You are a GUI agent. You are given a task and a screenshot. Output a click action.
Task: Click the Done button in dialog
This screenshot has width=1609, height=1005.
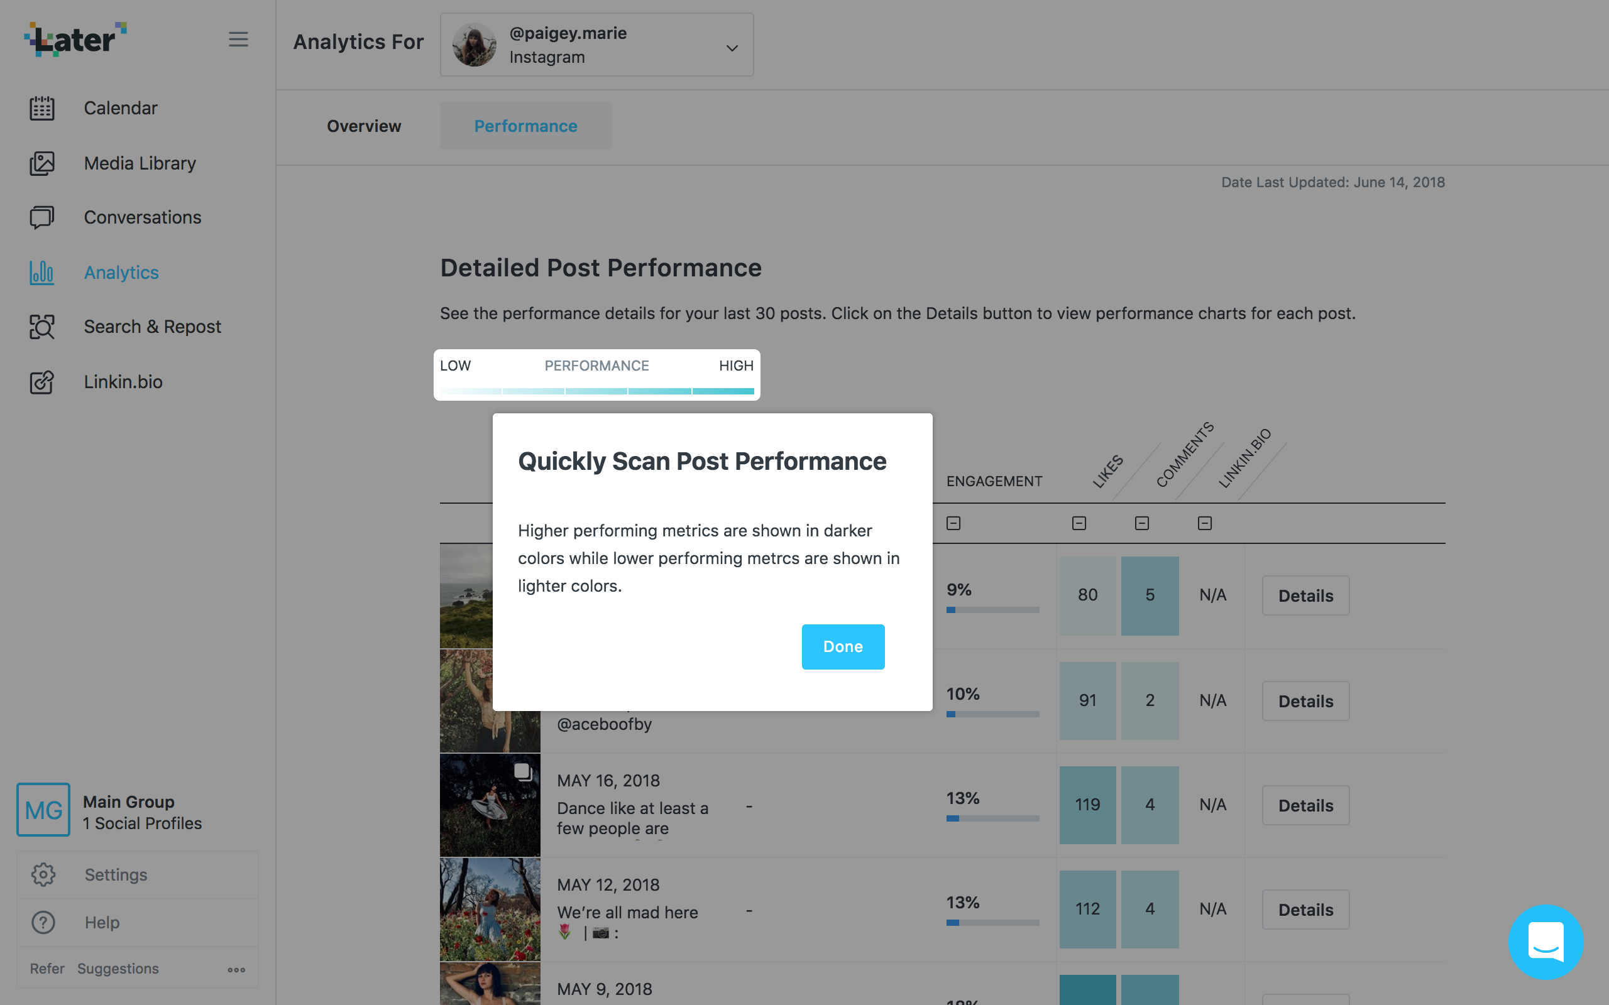[x=843, y=647]
